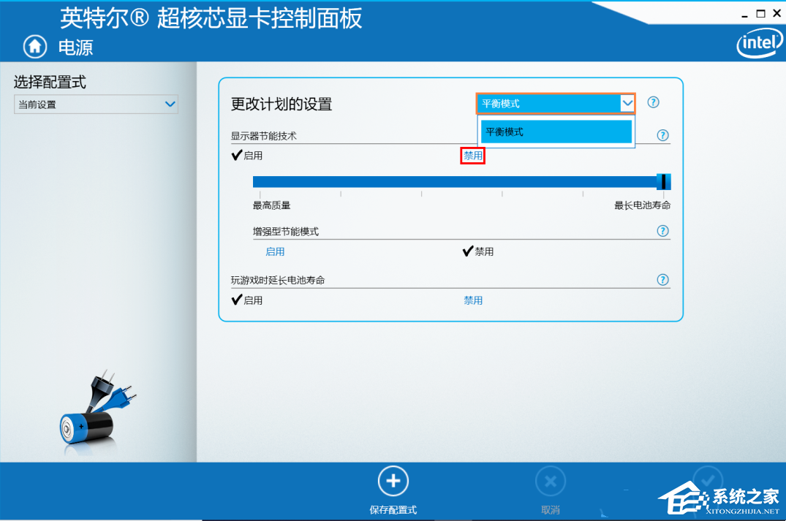The width and height of the screenshot is (786, 521).
Task: Click the 更改计划的设置 heading
Action: click(281, 104)
